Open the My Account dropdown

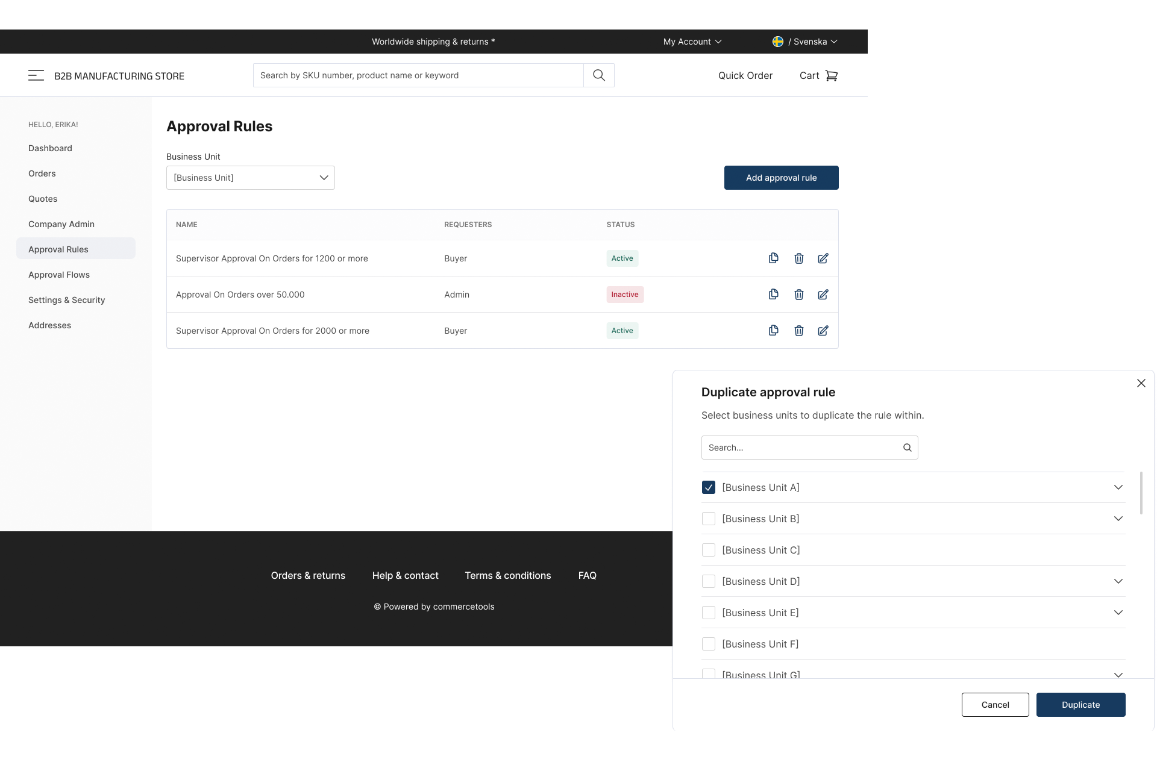pos(692,42)
